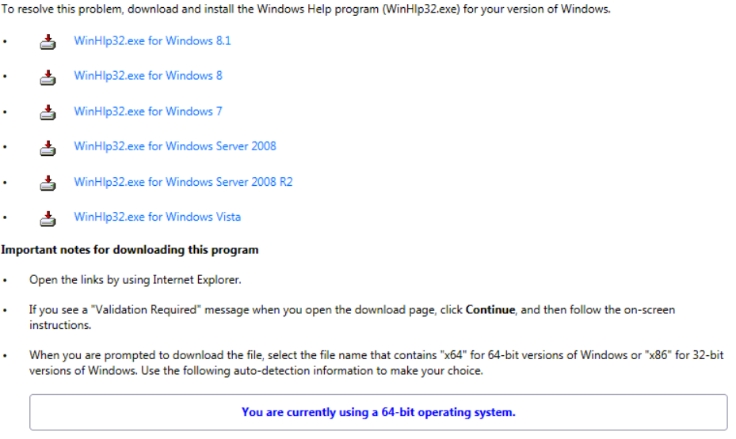Go to WinHlp32.exe for Windows Server 2008 R2

tap(183, 182)
